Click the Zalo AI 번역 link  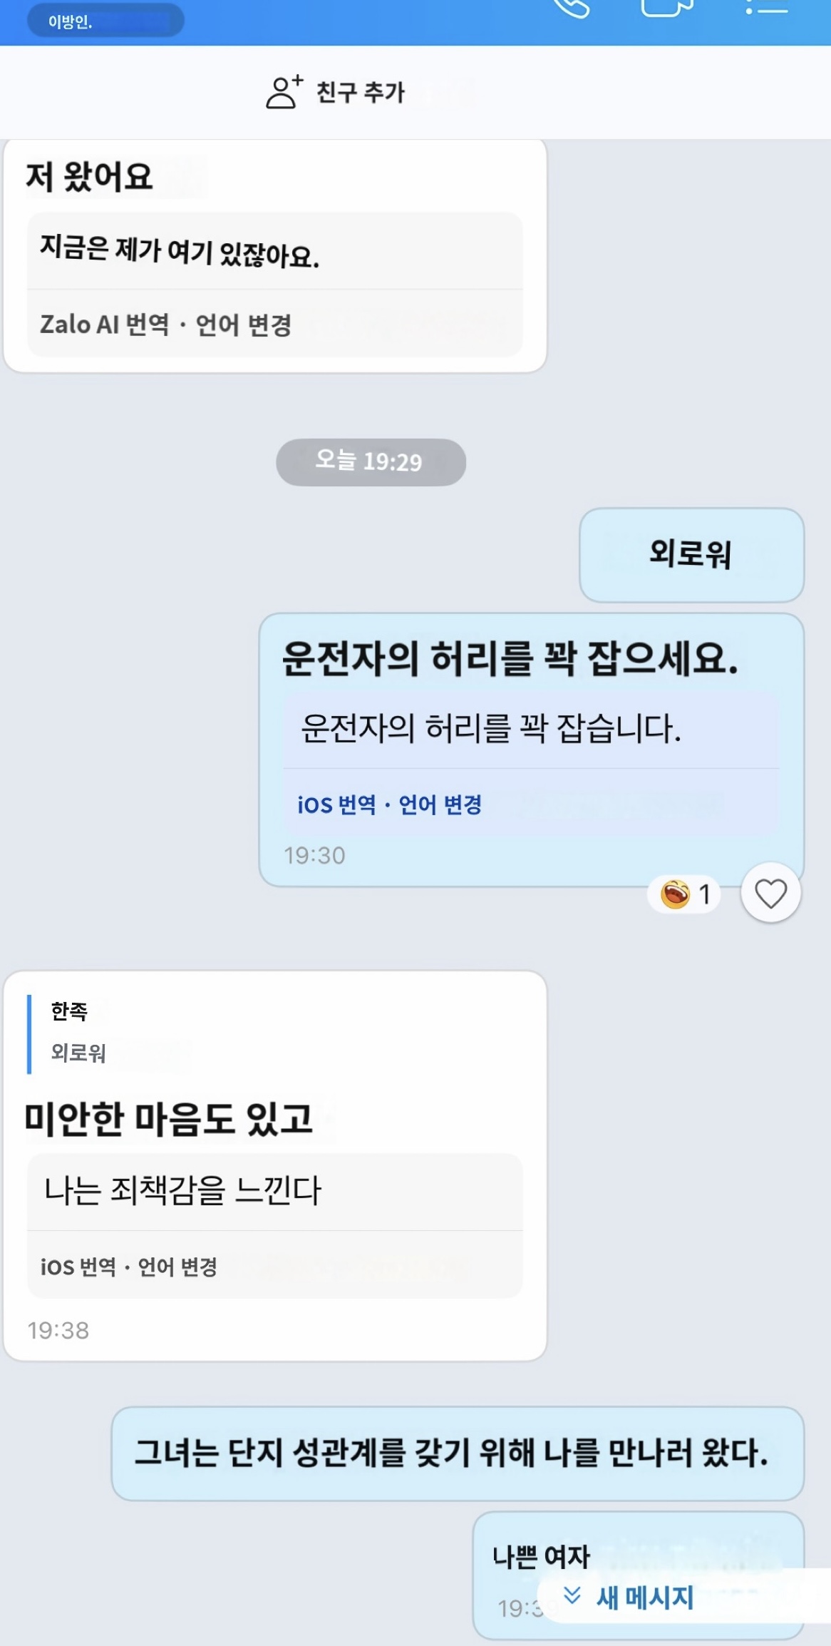(105, 325)
